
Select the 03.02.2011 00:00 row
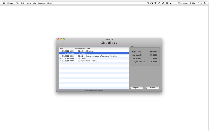tap(94, 61)
